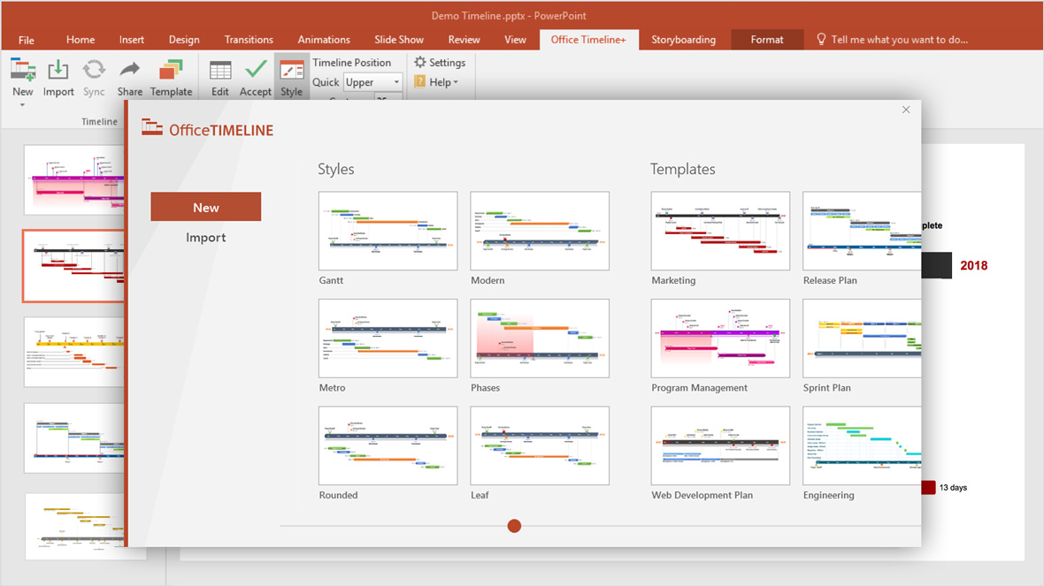The width and height of the screenshot is (1044, 586).
Task: Open the Template icon in ribbon
Action: [x=171, y=70]
